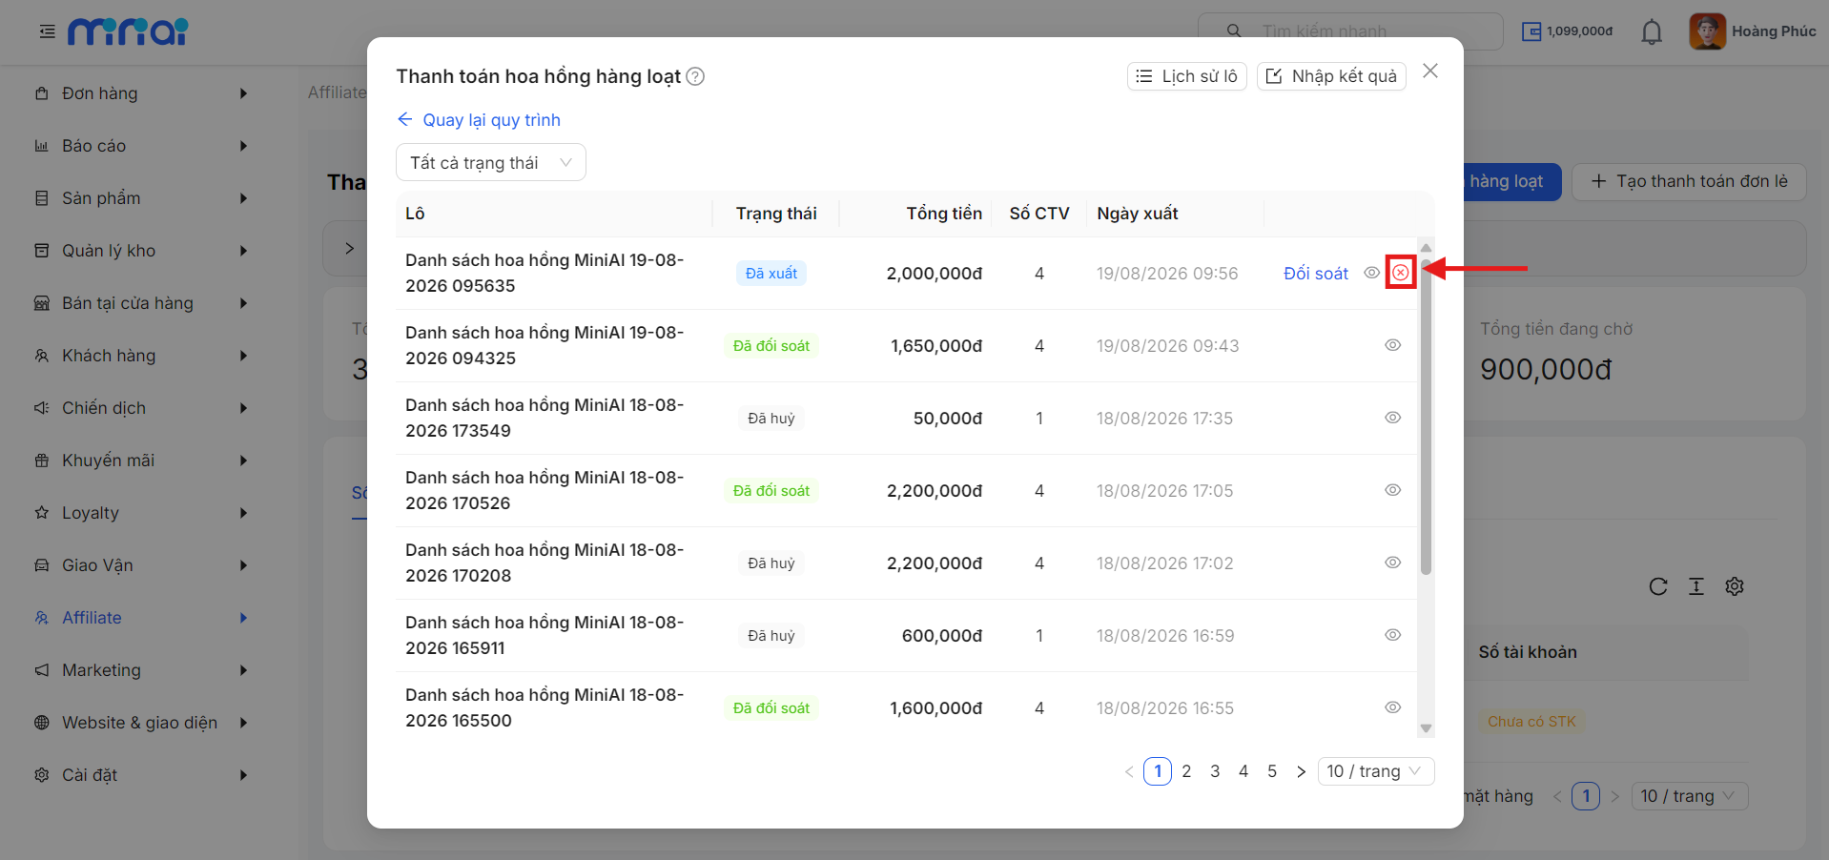Go to page 3 of the batch list
Viewport: 1829px width, 860px height.
pyautogui.click(x=1215, y=771)
